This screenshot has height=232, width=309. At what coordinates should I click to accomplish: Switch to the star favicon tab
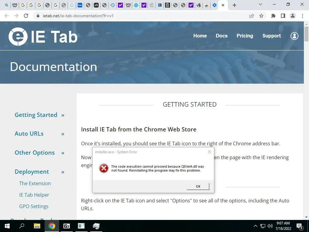tap(151, 5)
